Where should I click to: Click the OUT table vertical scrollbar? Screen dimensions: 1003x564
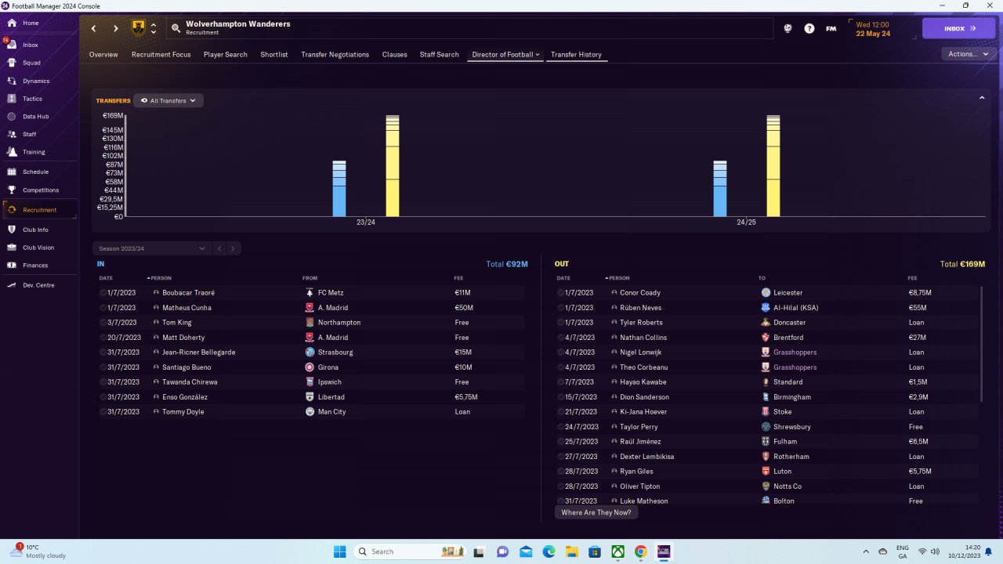[981, 345]
